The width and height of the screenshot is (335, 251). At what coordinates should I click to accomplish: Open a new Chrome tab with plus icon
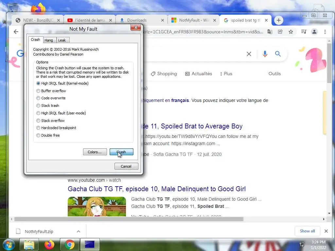pos(279,20)
